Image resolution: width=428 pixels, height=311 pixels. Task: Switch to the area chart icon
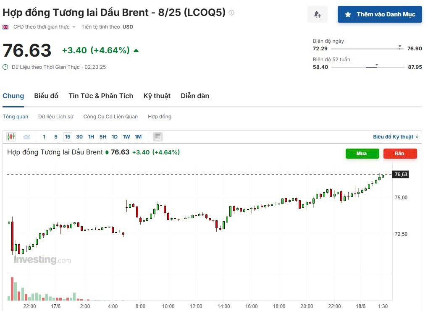[x=27, y=136]
